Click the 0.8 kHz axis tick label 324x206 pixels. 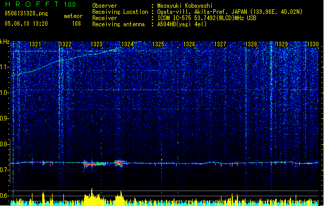pos(4,144)
